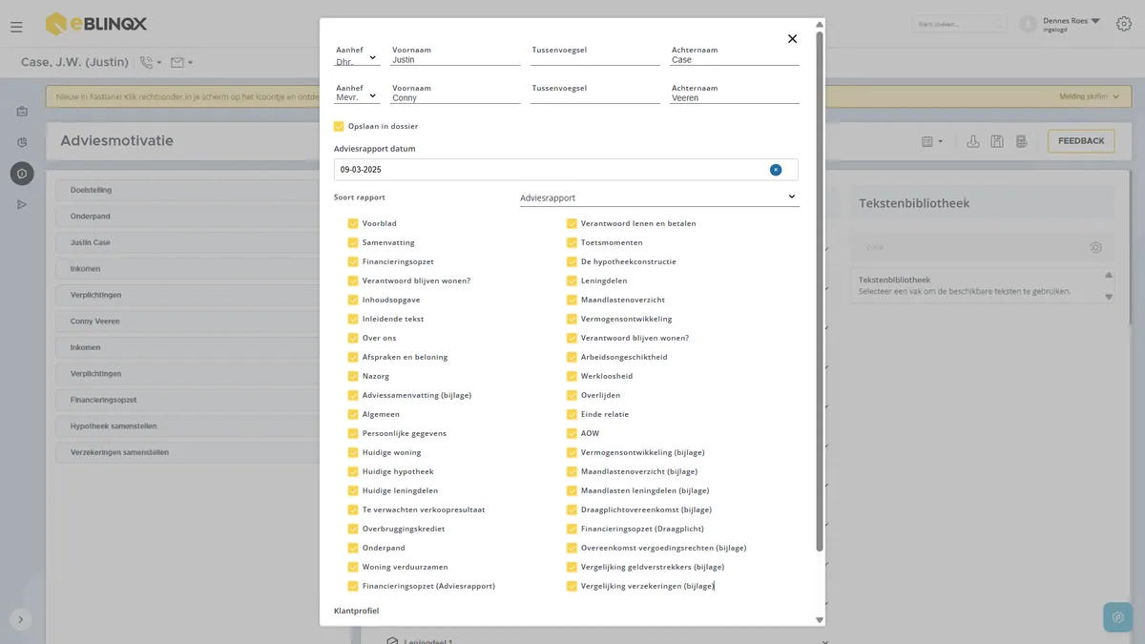Click the phone contact icon

pos(146,63)
